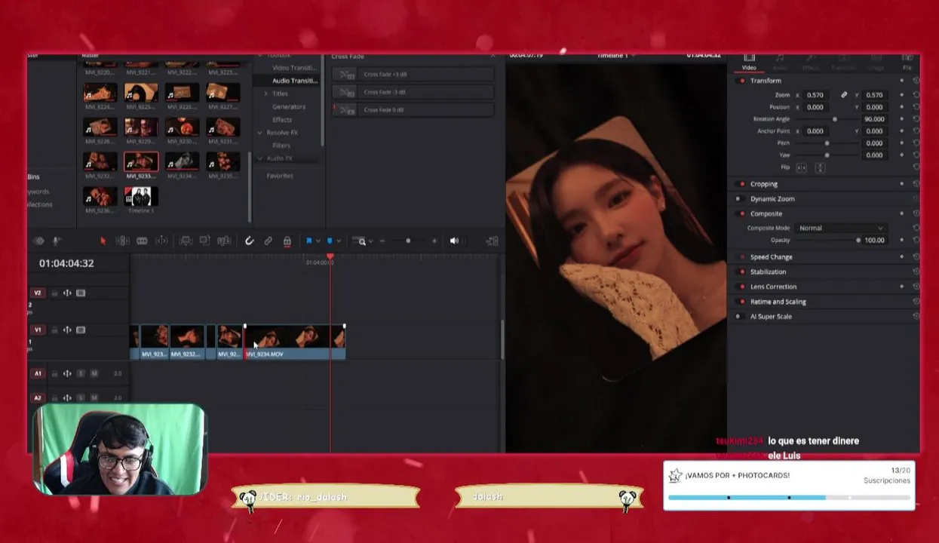Switch to inspector Video tab
Image resolution: width=939 pixels, height=543 pixels.
[x=749, y=62]
